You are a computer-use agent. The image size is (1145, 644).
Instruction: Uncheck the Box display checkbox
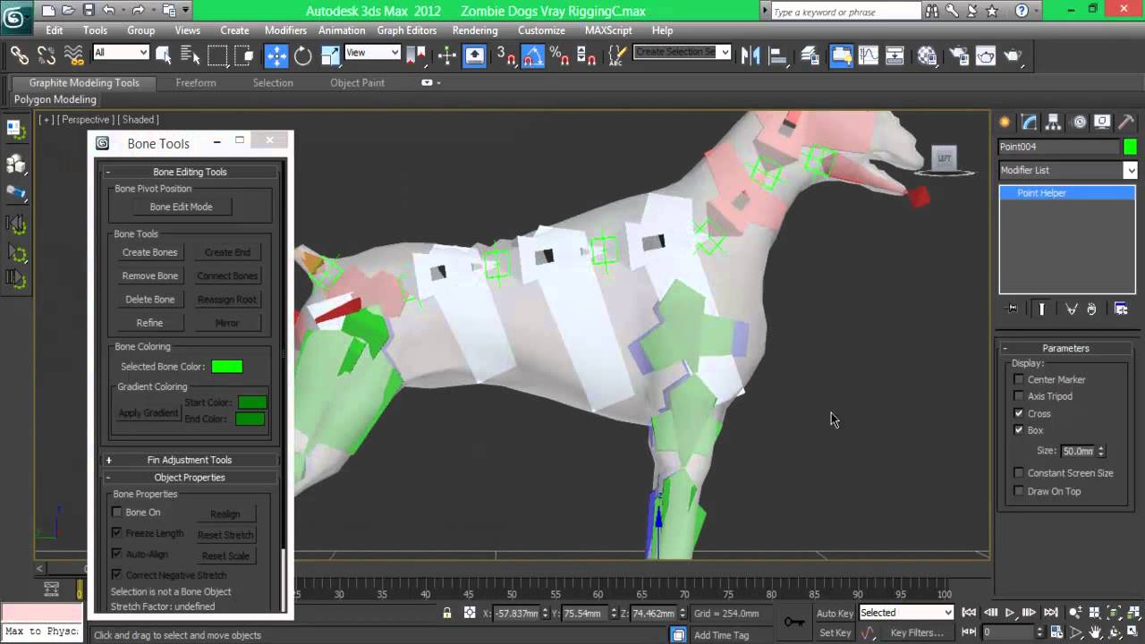pos(1018,430)
